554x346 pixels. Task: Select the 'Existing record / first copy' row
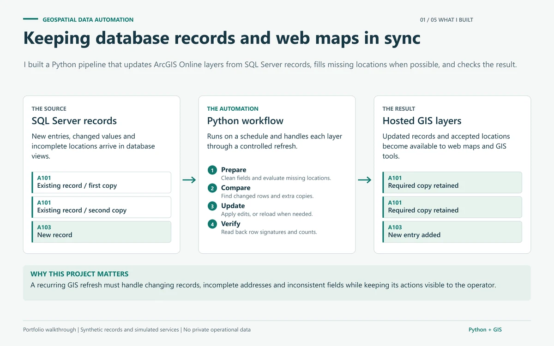click(102, 182)
